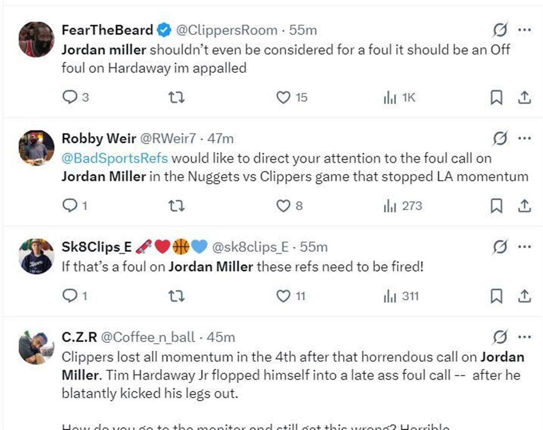Image resolution: width=543 pixels, height=430 pixels.
Task: Click C.Z.R's profile avatar
Action: (36, 347)
